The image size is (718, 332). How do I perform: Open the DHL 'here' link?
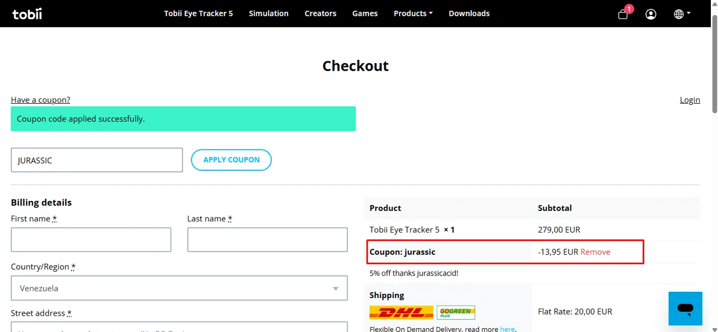click(508, 329)
